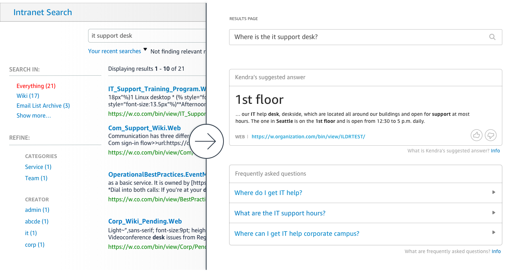The width and height of the screenshot is (515, 271).
Task: Click the 'Intranet Search' header title
Action: 43,12
